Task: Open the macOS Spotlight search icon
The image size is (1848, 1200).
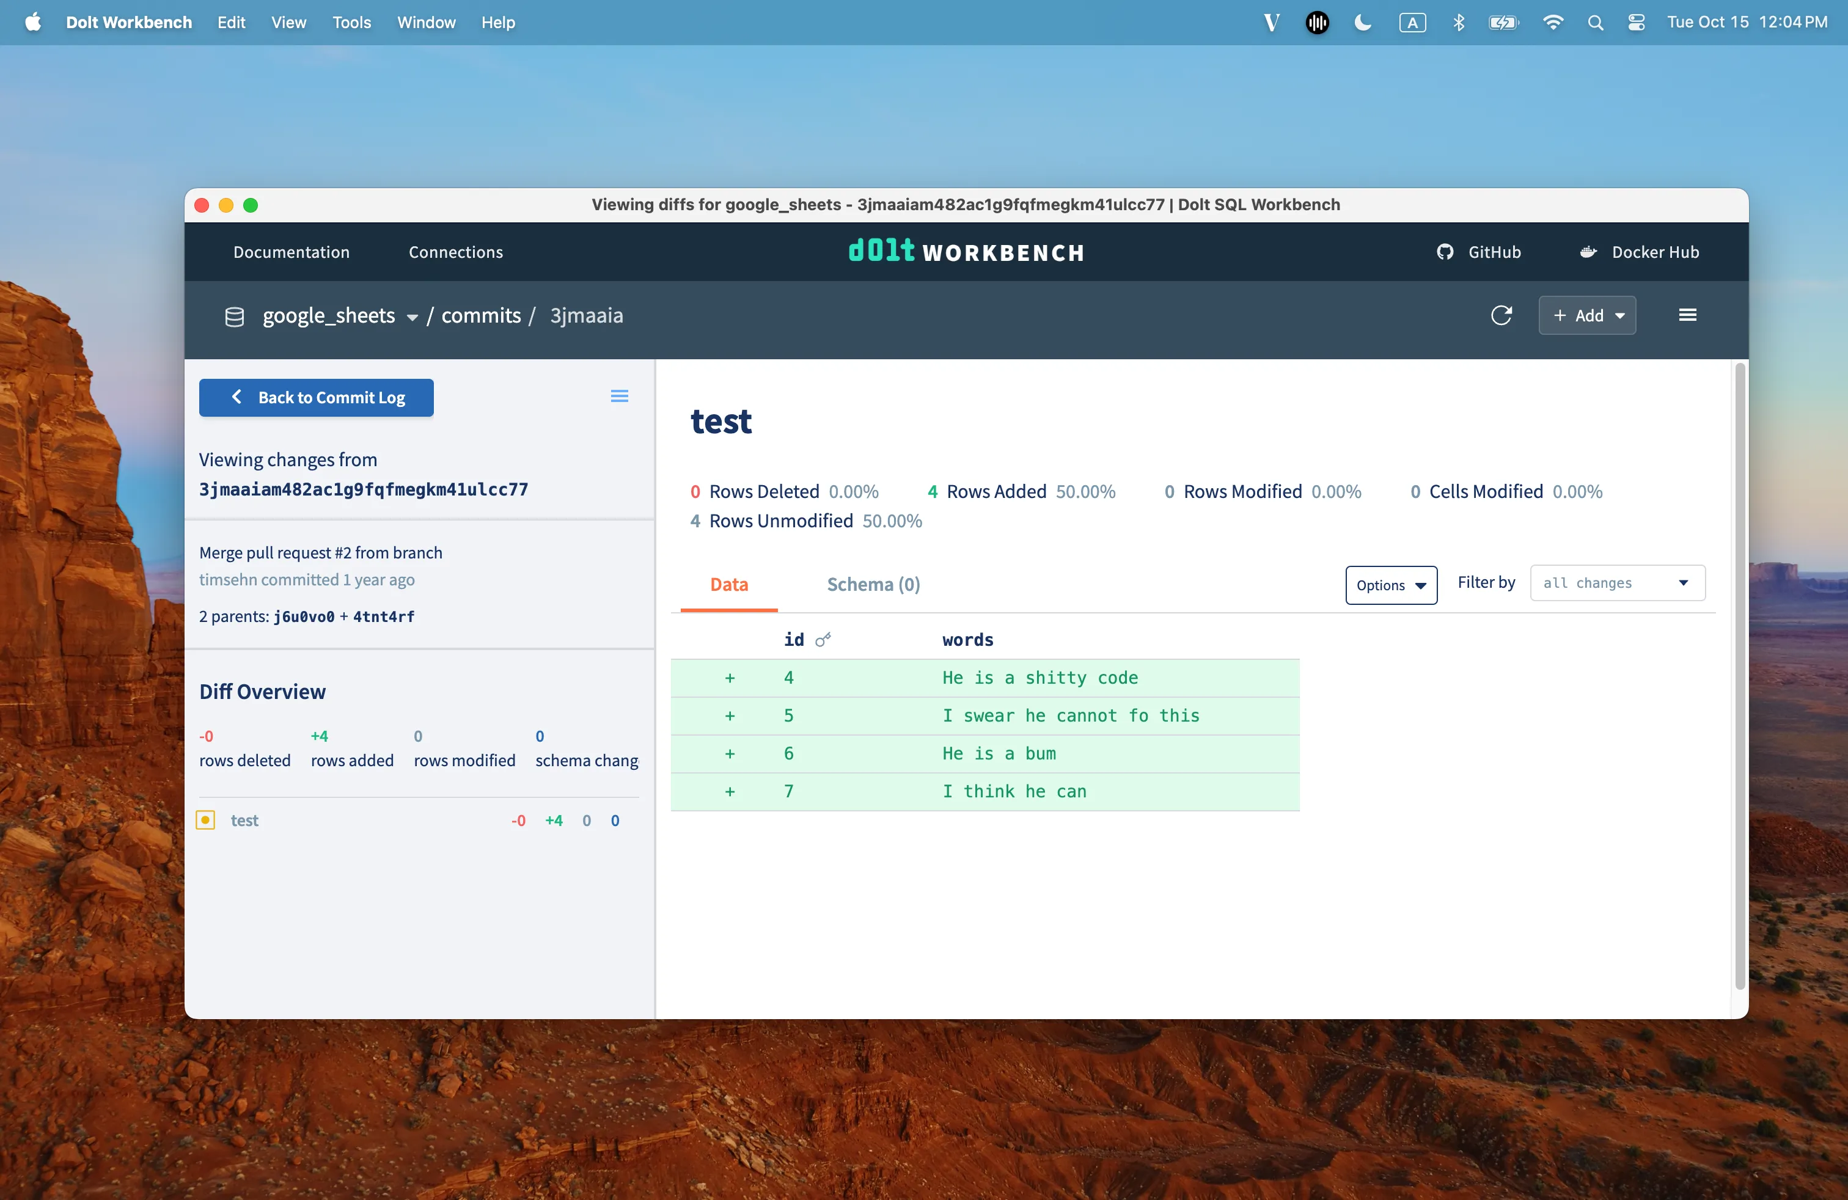Action: tap(1595, 23)
